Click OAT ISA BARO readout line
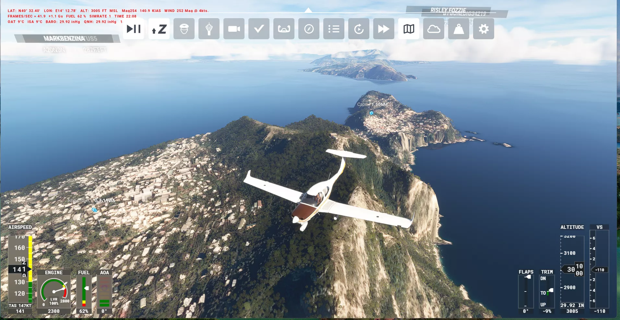 [x=65, y=22]
